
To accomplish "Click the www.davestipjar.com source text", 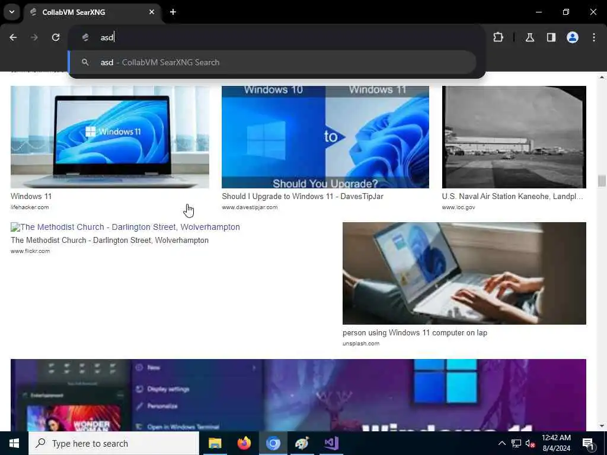I will [x=250, y=207].
